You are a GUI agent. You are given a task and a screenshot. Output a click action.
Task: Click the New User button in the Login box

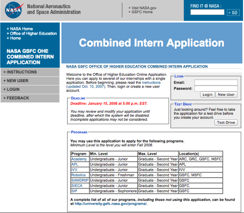click(226, 94)
